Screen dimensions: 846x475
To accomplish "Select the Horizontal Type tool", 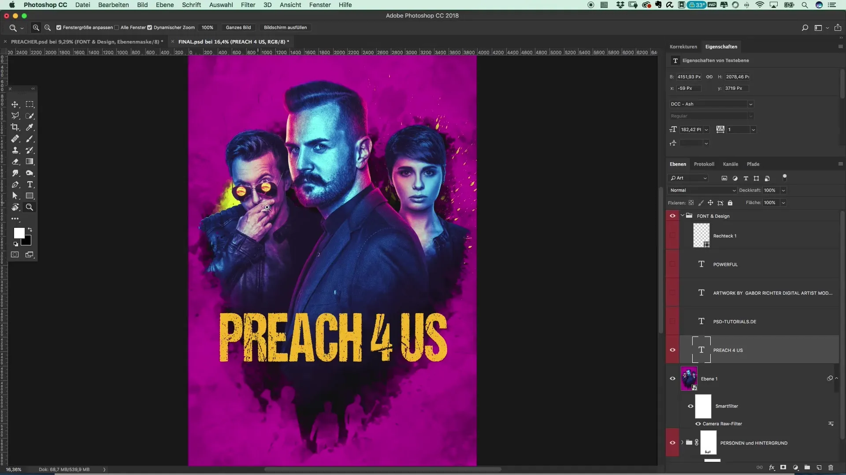I will pos(30,184).
